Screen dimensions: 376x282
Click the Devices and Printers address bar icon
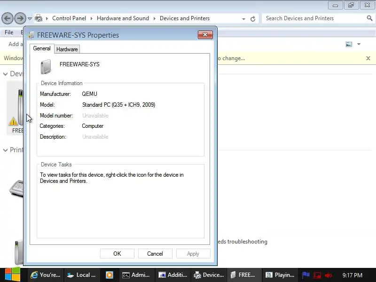click(39, 18)
